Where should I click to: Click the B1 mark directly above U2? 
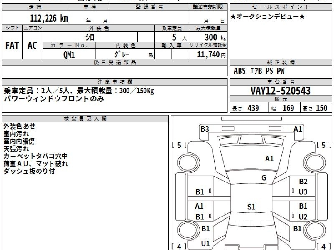pos(303,206)
